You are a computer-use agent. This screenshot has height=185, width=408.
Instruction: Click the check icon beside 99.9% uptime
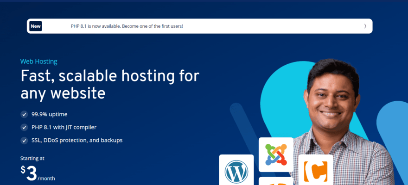pos(24,114)
